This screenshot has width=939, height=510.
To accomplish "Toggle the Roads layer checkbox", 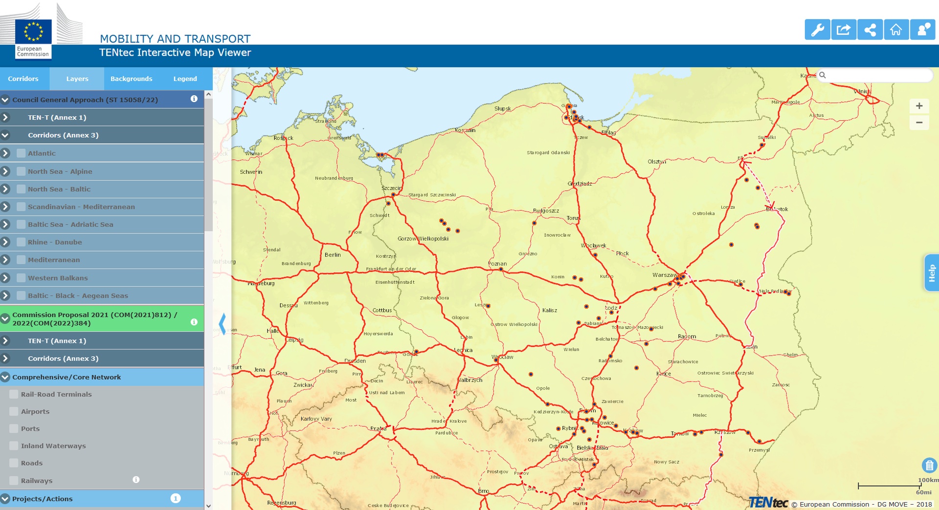I will (x=14, y=463).
